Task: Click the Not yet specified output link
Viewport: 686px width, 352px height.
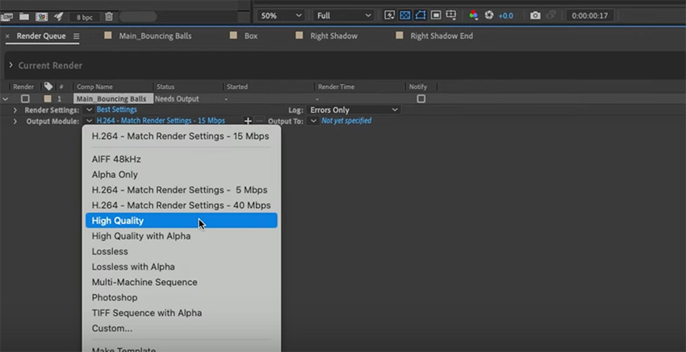Action: tap(346, 121)
